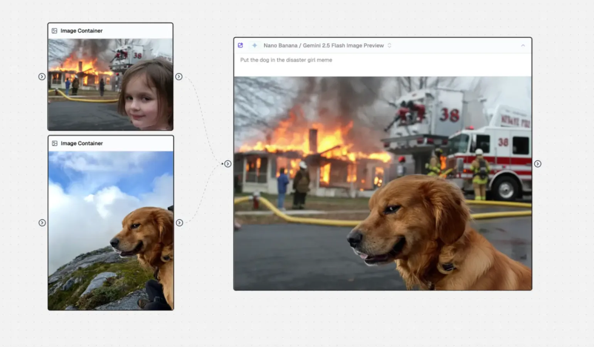Image resolution: width=594 pixels, height=347 pixels.
Task: Click the input port left of the dog photo container
Action: pyautogui.click(x=42, y=223)
